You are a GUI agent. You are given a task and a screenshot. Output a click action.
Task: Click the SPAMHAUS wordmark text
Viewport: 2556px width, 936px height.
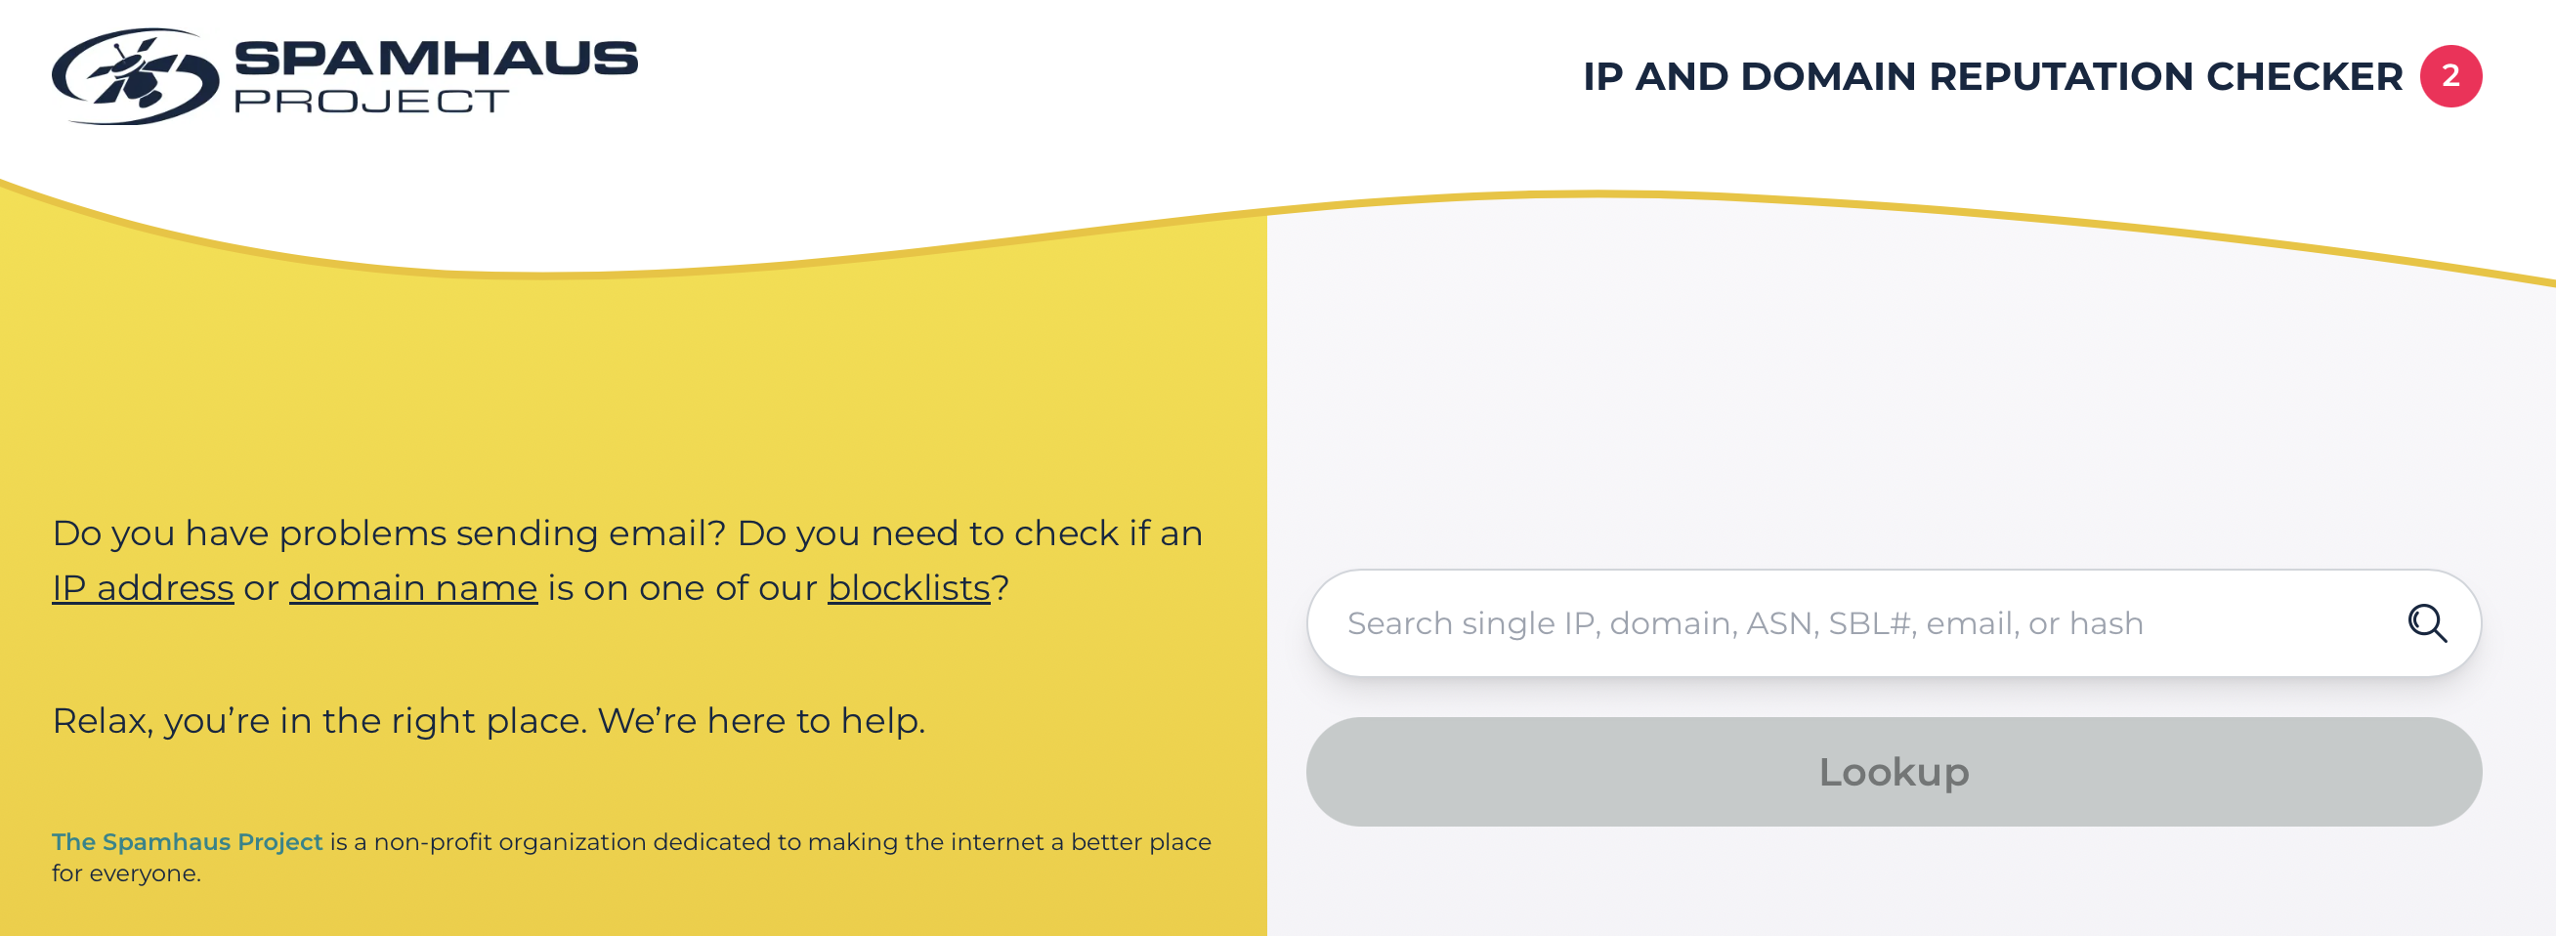[x=436, y=59]
